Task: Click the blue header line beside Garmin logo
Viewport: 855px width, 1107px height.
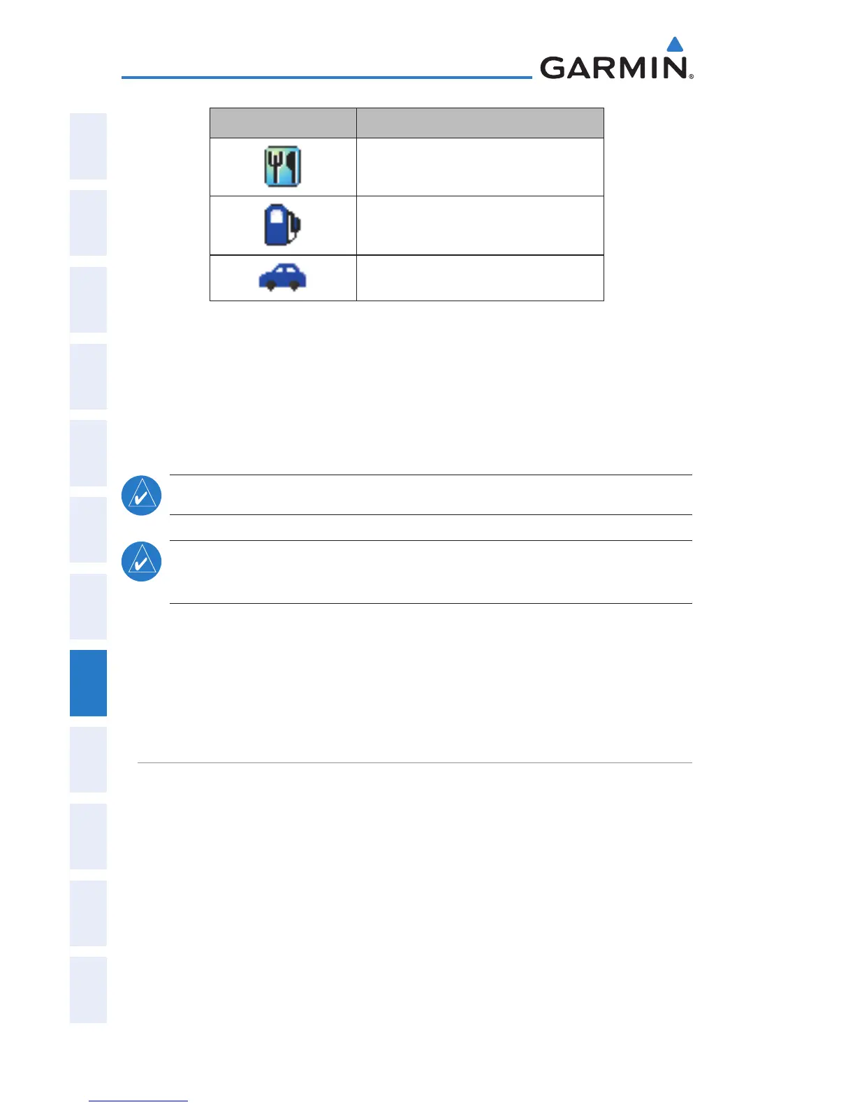Action: 327,77
